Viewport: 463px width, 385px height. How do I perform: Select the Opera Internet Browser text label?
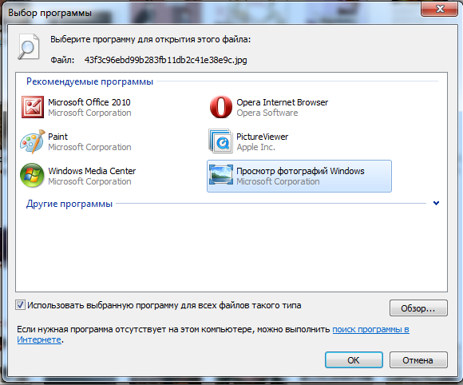[283, 102]
